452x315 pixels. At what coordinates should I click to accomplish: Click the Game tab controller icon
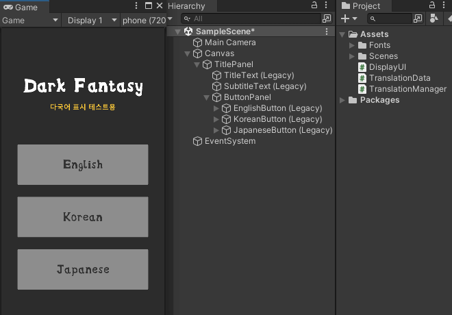(x=8, y=7)
